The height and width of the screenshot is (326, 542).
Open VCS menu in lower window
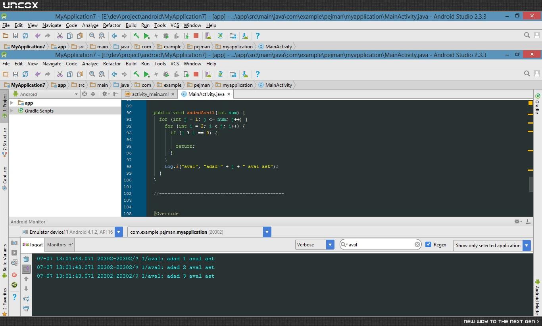pyautogui.click(x=175, y=63)
